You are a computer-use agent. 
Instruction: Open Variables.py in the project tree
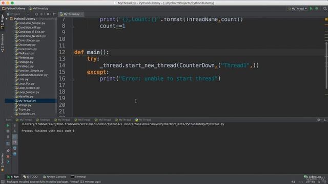tap(25, 113)
